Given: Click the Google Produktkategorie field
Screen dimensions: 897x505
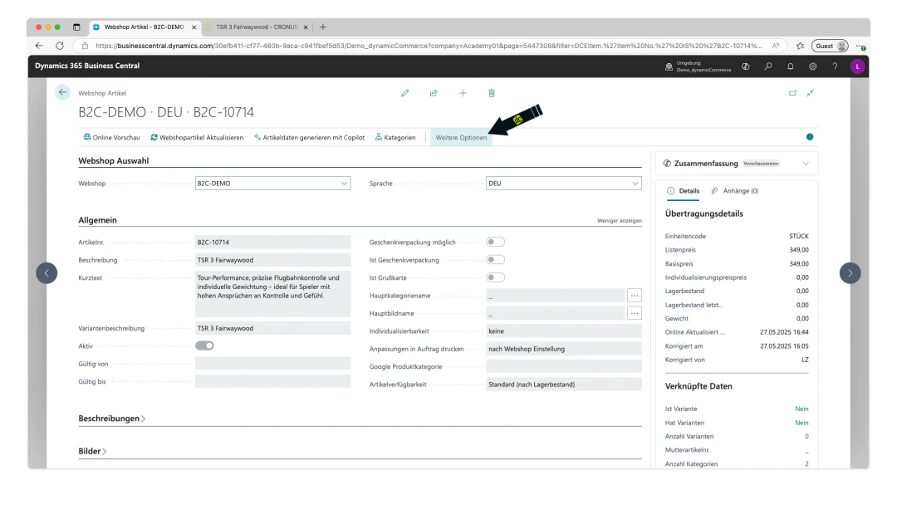Looking at the screenshot, I should pos(563,366).
